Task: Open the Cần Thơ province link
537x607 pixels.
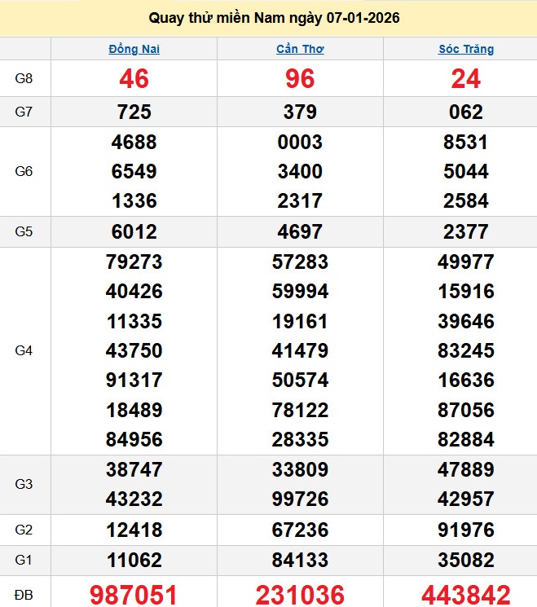Action: 300,49
